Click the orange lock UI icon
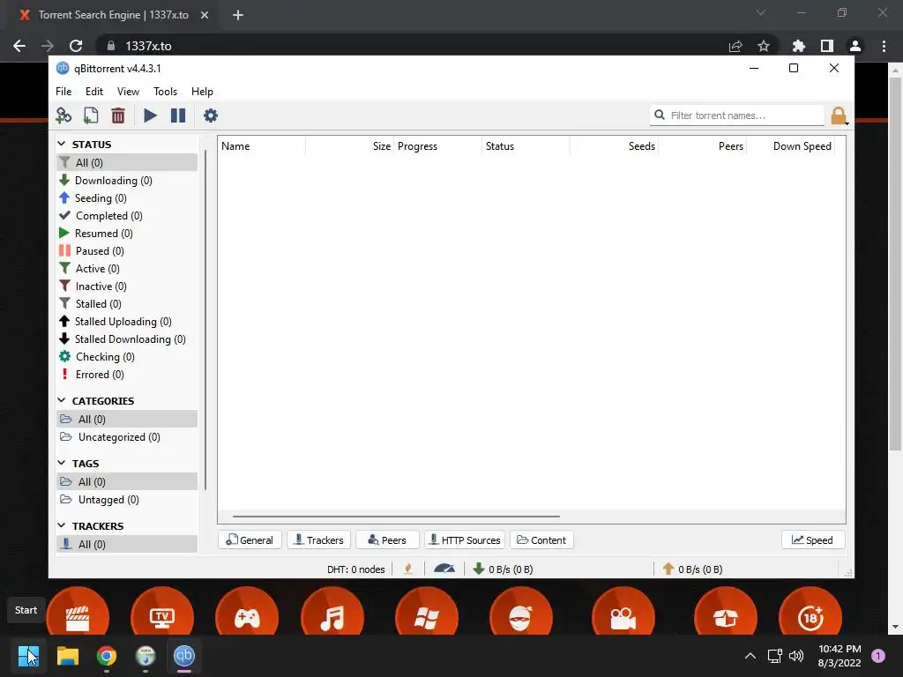Screen dimensions: 903x677 click(x=840, y=115)
